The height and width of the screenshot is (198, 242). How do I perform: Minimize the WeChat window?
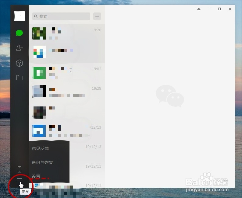(209, 9)
